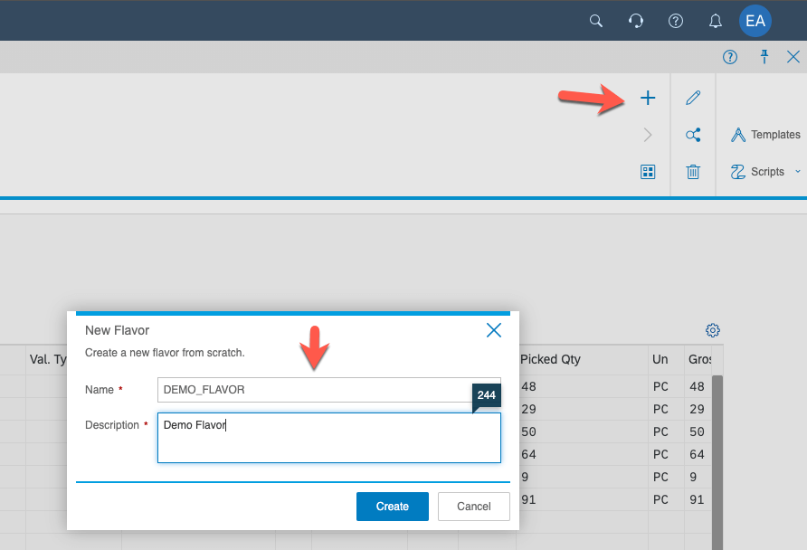
Task: Open help in the gray toolbar strip
Action: point(730,57)
